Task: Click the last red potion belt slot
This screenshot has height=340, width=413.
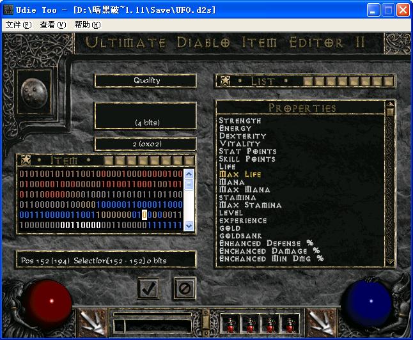Action: (x=289, y=323)
